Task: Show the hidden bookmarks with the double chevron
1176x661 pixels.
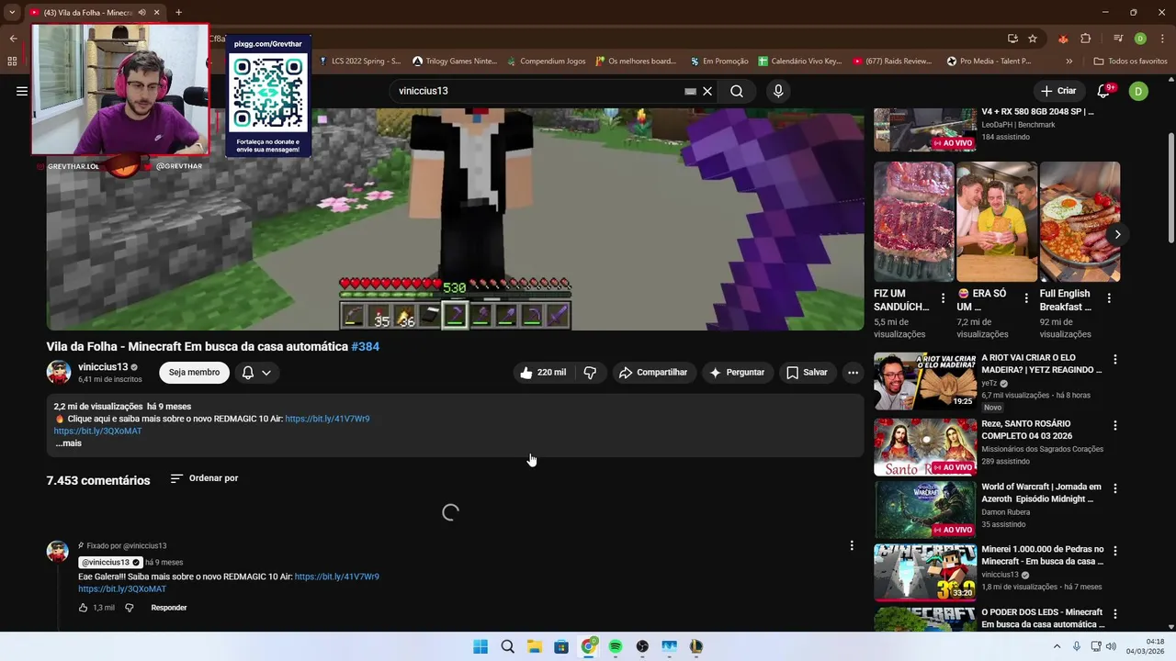Action: pyautogui.click(x=1069, y=62)
